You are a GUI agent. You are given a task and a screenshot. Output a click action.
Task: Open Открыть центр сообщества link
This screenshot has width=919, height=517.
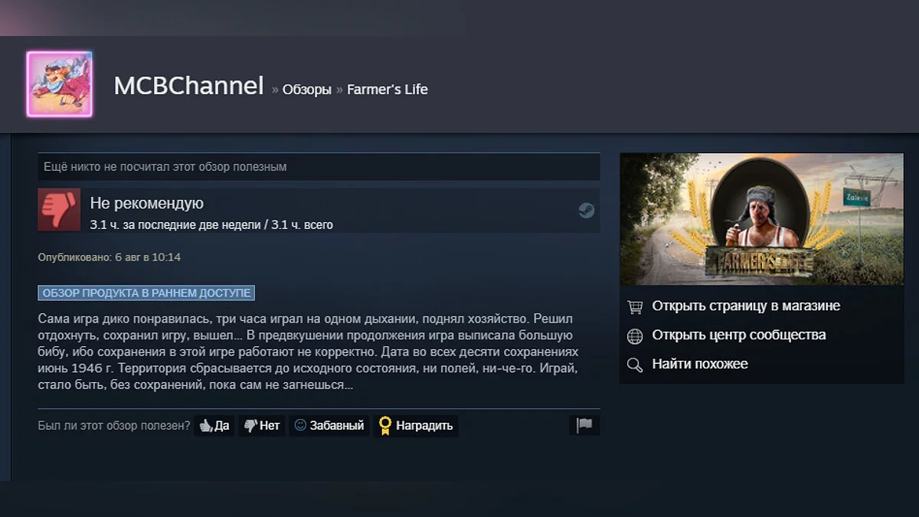click(x=738, y=335)
